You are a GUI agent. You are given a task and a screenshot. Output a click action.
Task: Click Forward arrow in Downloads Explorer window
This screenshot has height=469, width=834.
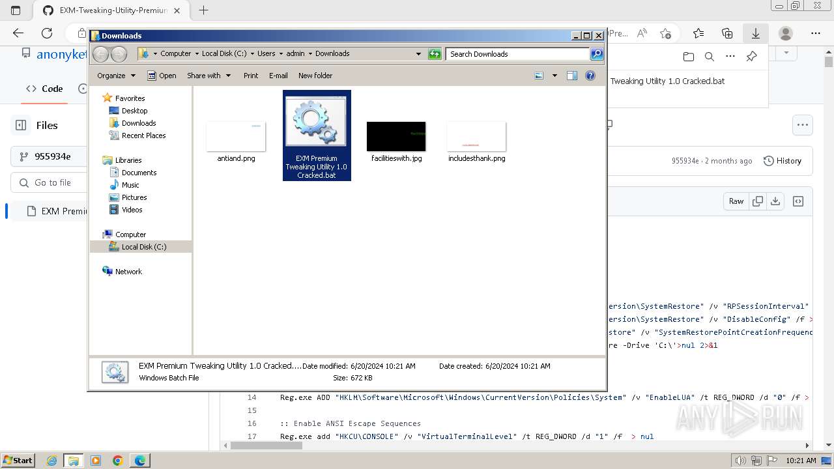coord(119,54)
